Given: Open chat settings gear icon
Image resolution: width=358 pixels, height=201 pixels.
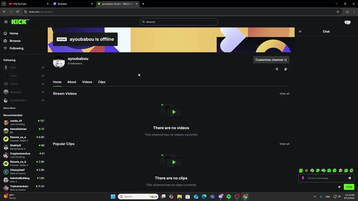Looking at the screenshot, I should 339,187.
